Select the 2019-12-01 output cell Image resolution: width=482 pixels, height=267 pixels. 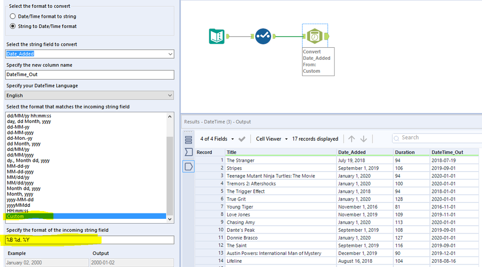pos(454,253)
